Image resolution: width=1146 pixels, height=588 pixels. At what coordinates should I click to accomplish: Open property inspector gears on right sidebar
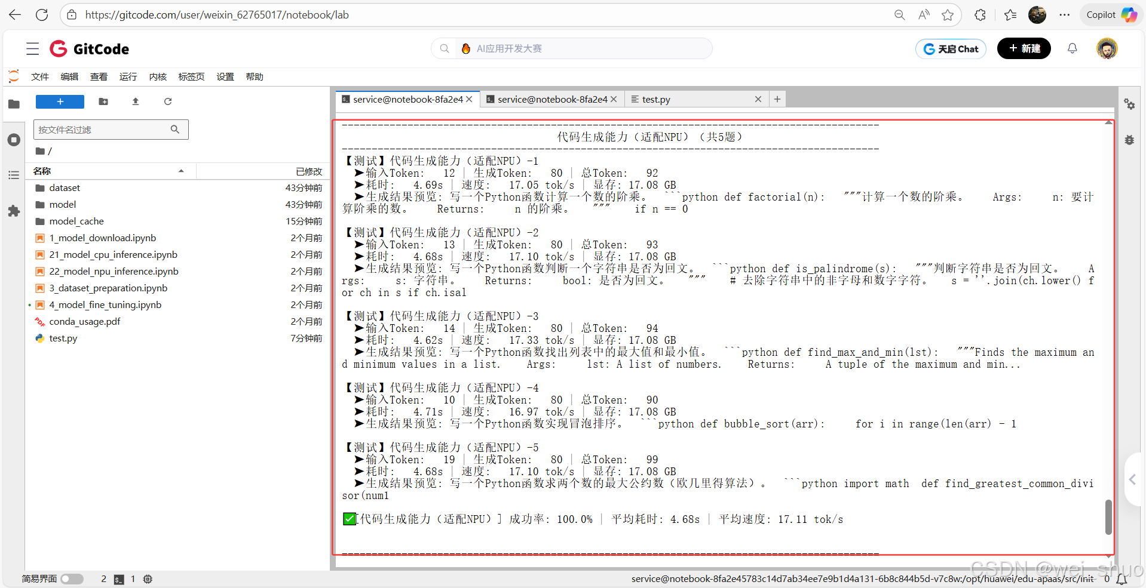point(1129,104)
